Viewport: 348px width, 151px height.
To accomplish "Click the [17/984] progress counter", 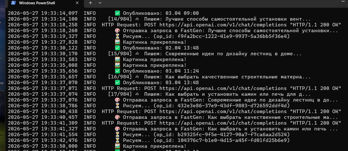I will tap(120, 94).
